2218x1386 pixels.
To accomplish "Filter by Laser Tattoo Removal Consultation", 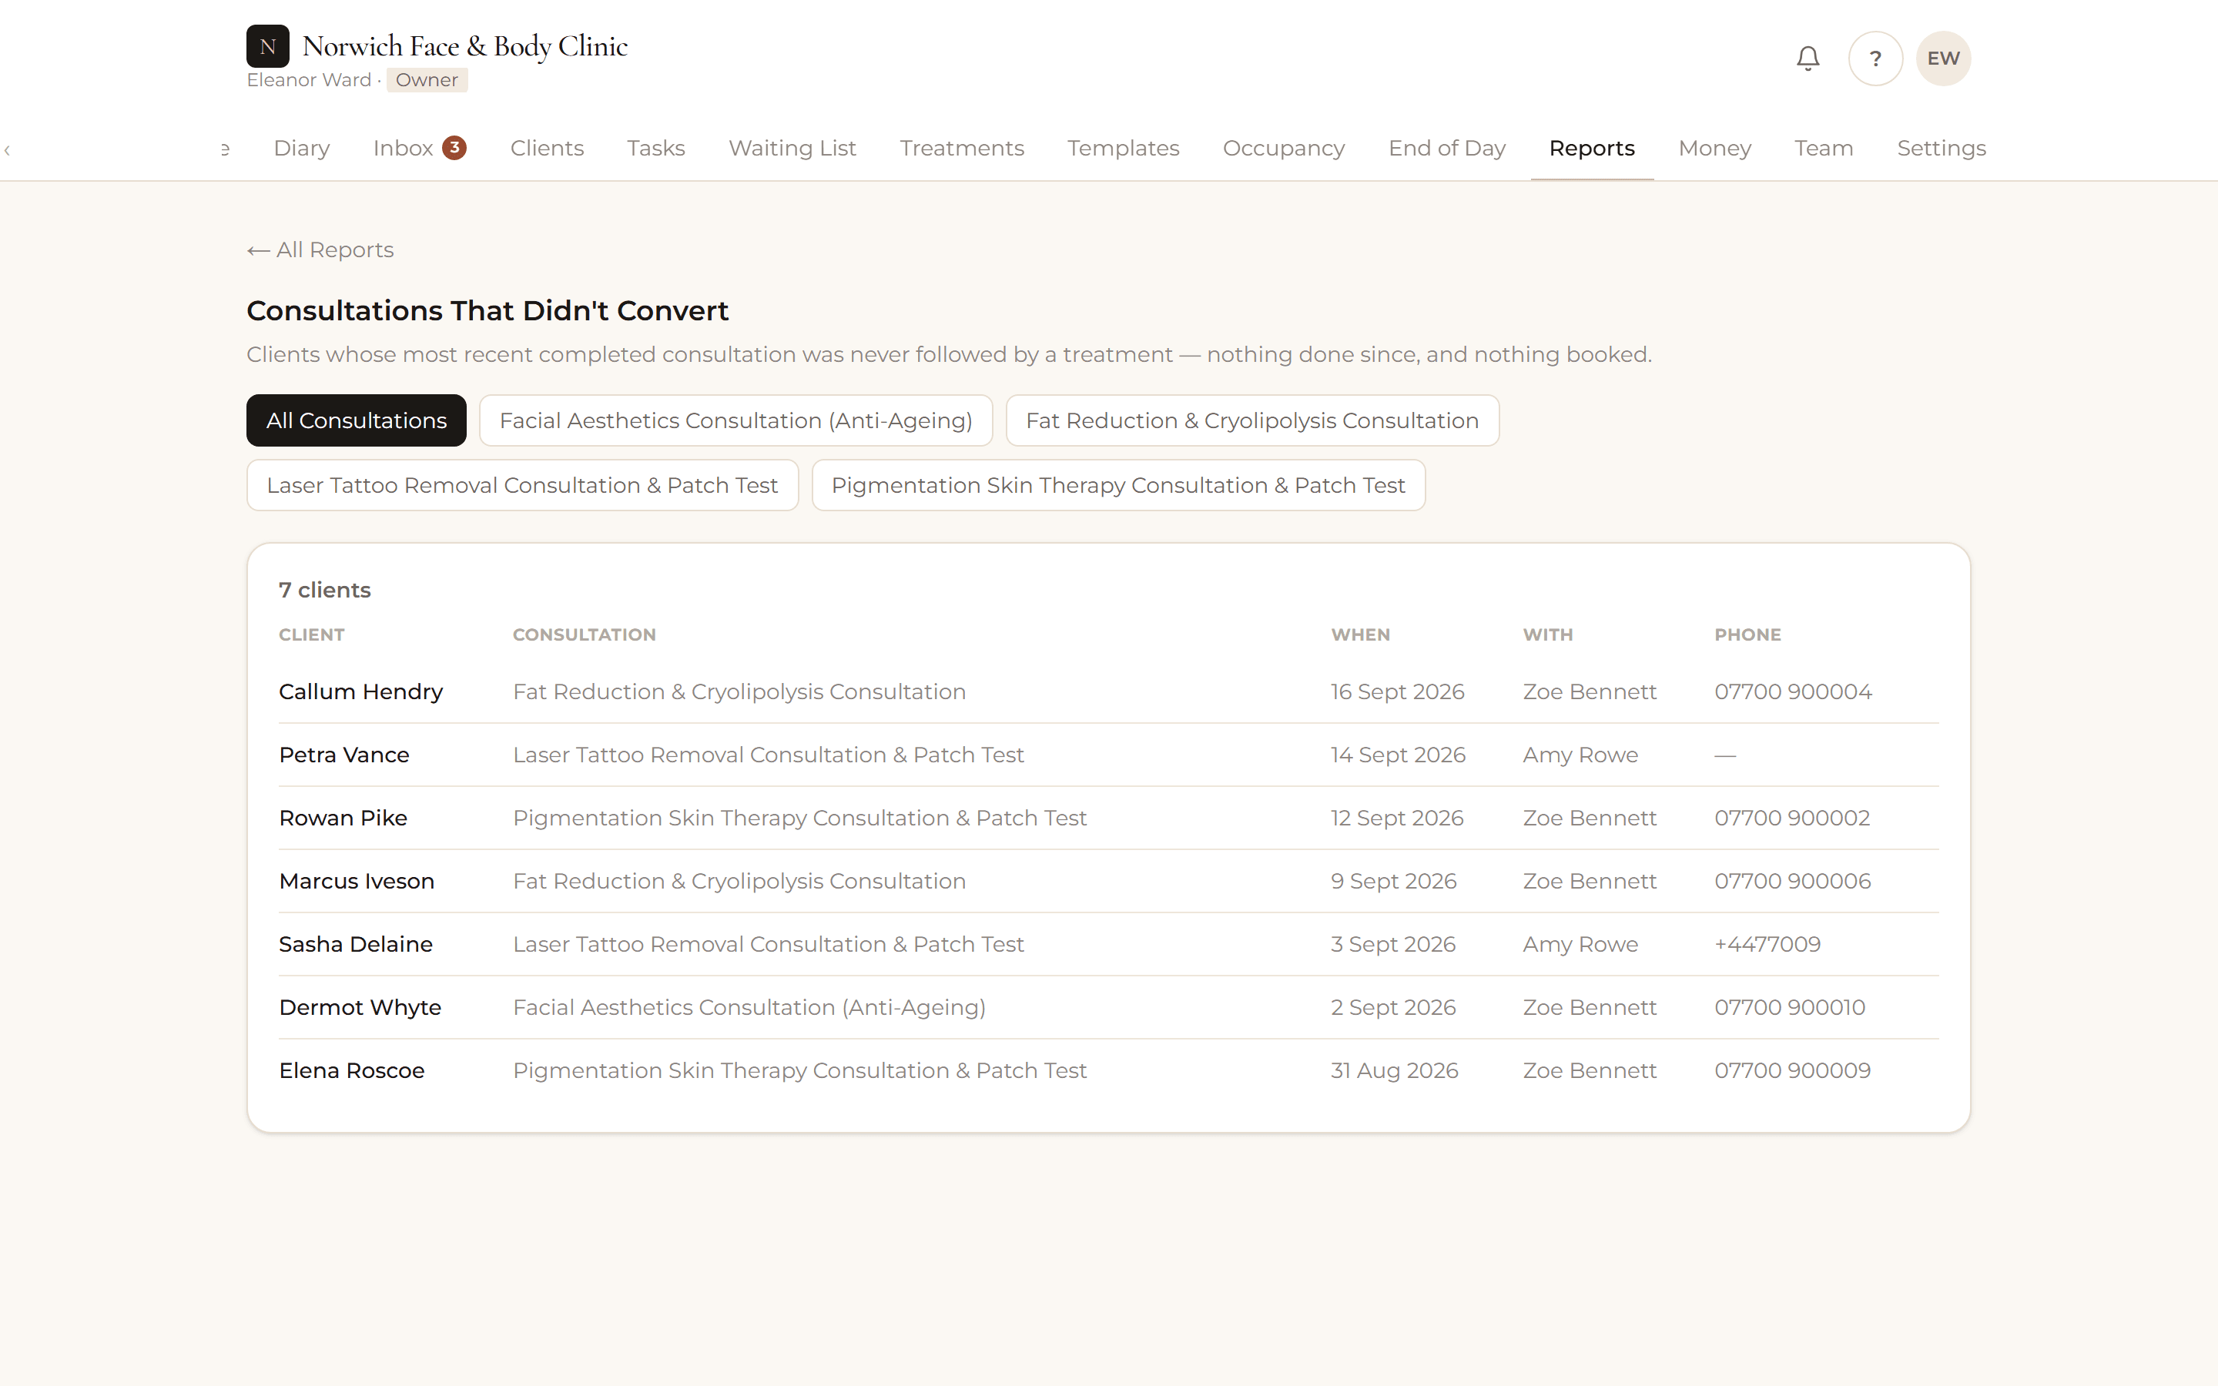I will [522, 485].
